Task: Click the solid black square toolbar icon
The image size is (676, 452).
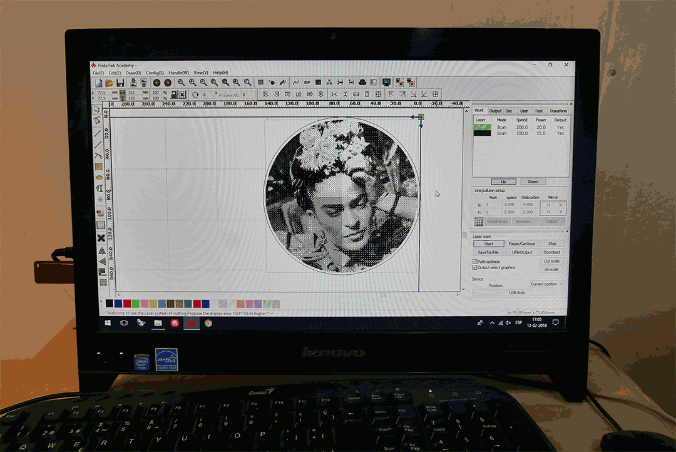Action: pyautogui.click(x=318, y=83)
